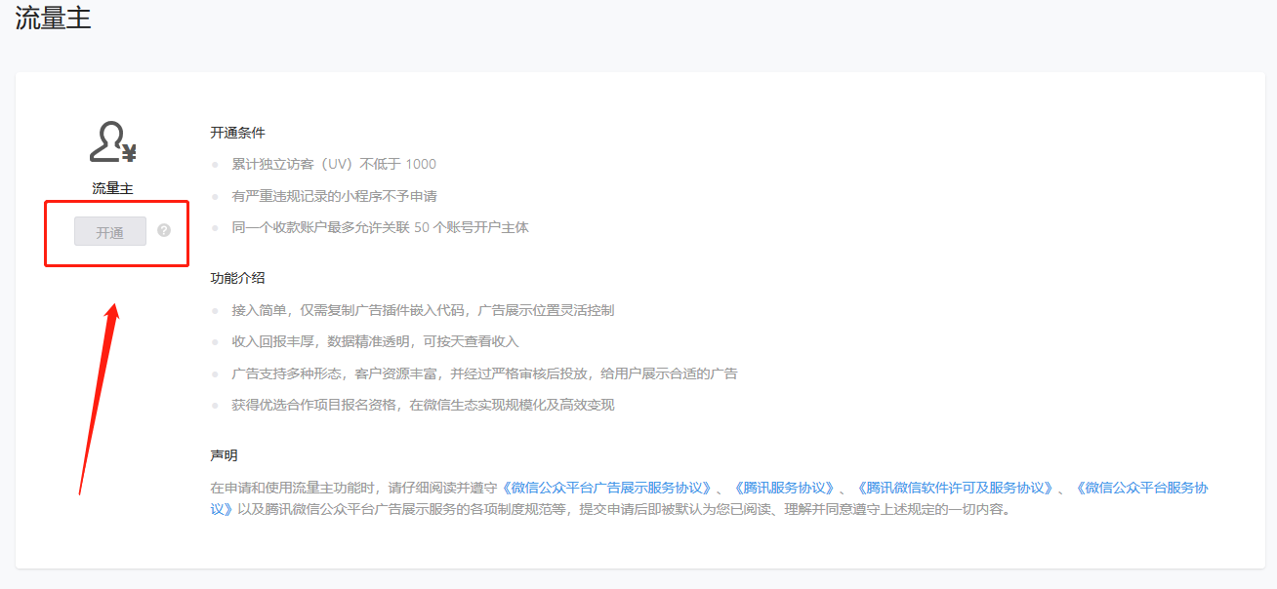The width and height of the screenshot is (1277, 589).
Task: Open the 《腾讯微信软件许可及服务协议》 link
Action: point(954,488)
